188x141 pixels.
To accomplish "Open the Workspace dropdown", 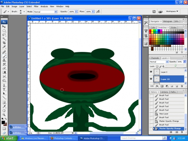I will (172, 11).
